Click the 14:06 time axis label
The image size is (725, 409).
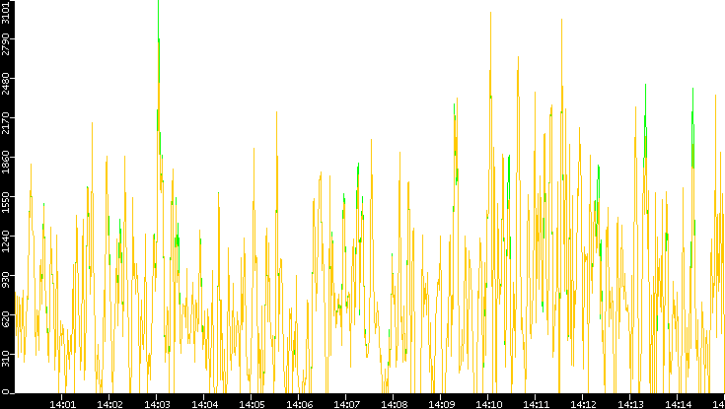click(299, 404)
